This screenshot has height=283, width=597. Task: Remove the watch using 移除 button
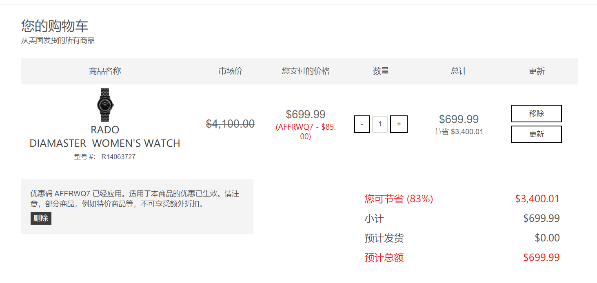pyautogui.click(x=536, y=113)
